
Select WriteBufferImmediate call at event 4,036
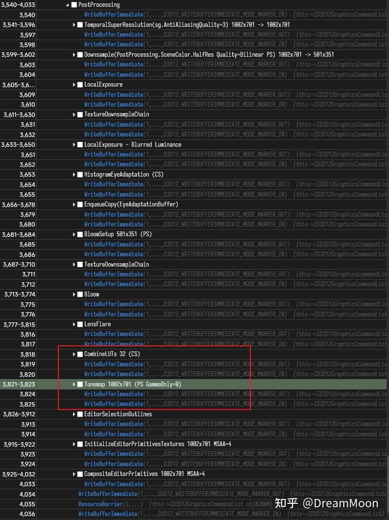click(x=108, y=514)
